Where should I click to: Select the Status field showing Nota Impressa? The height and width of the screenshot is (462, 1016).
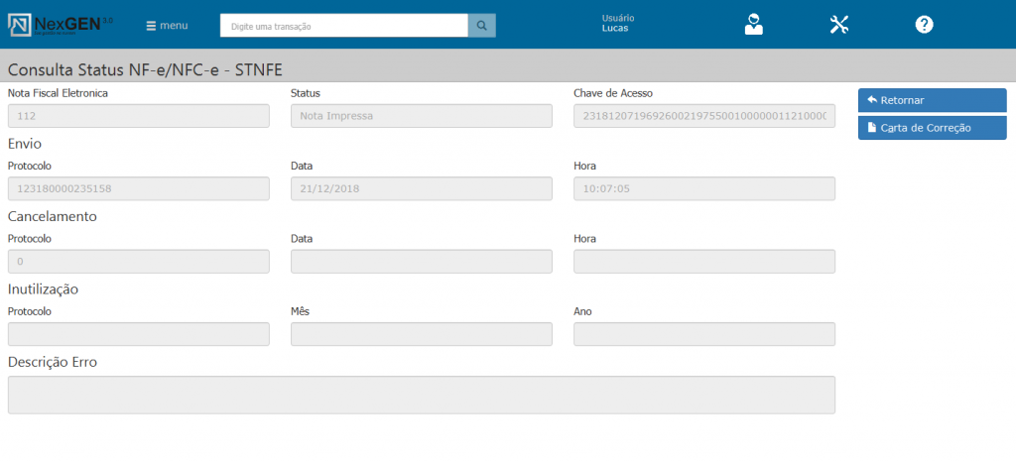point(421,116)
